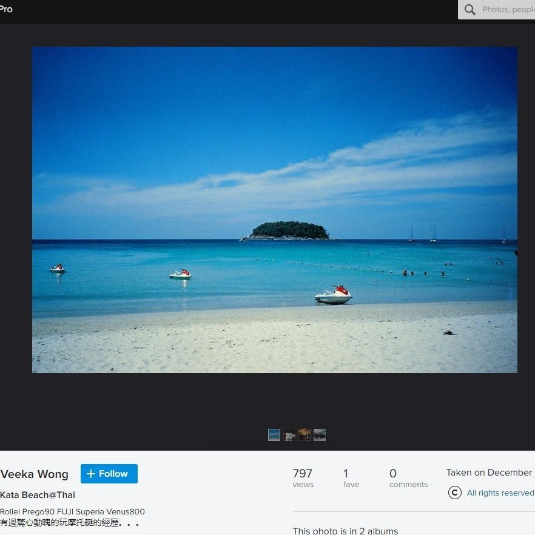The image size is (535, 535).
Task: Click the plus icon on Follow button
Action: (91, 474)
